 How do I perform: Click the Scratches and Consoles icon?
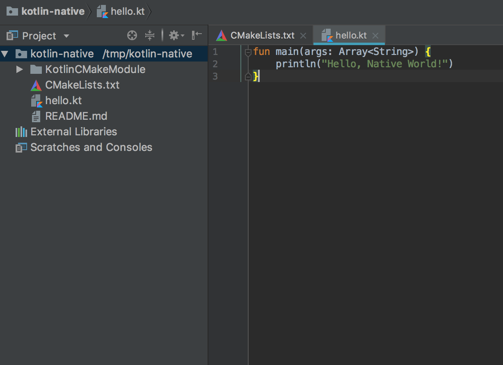(21, 148)
